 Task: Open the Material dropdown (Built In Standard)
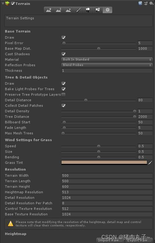(x=107, y=60)
